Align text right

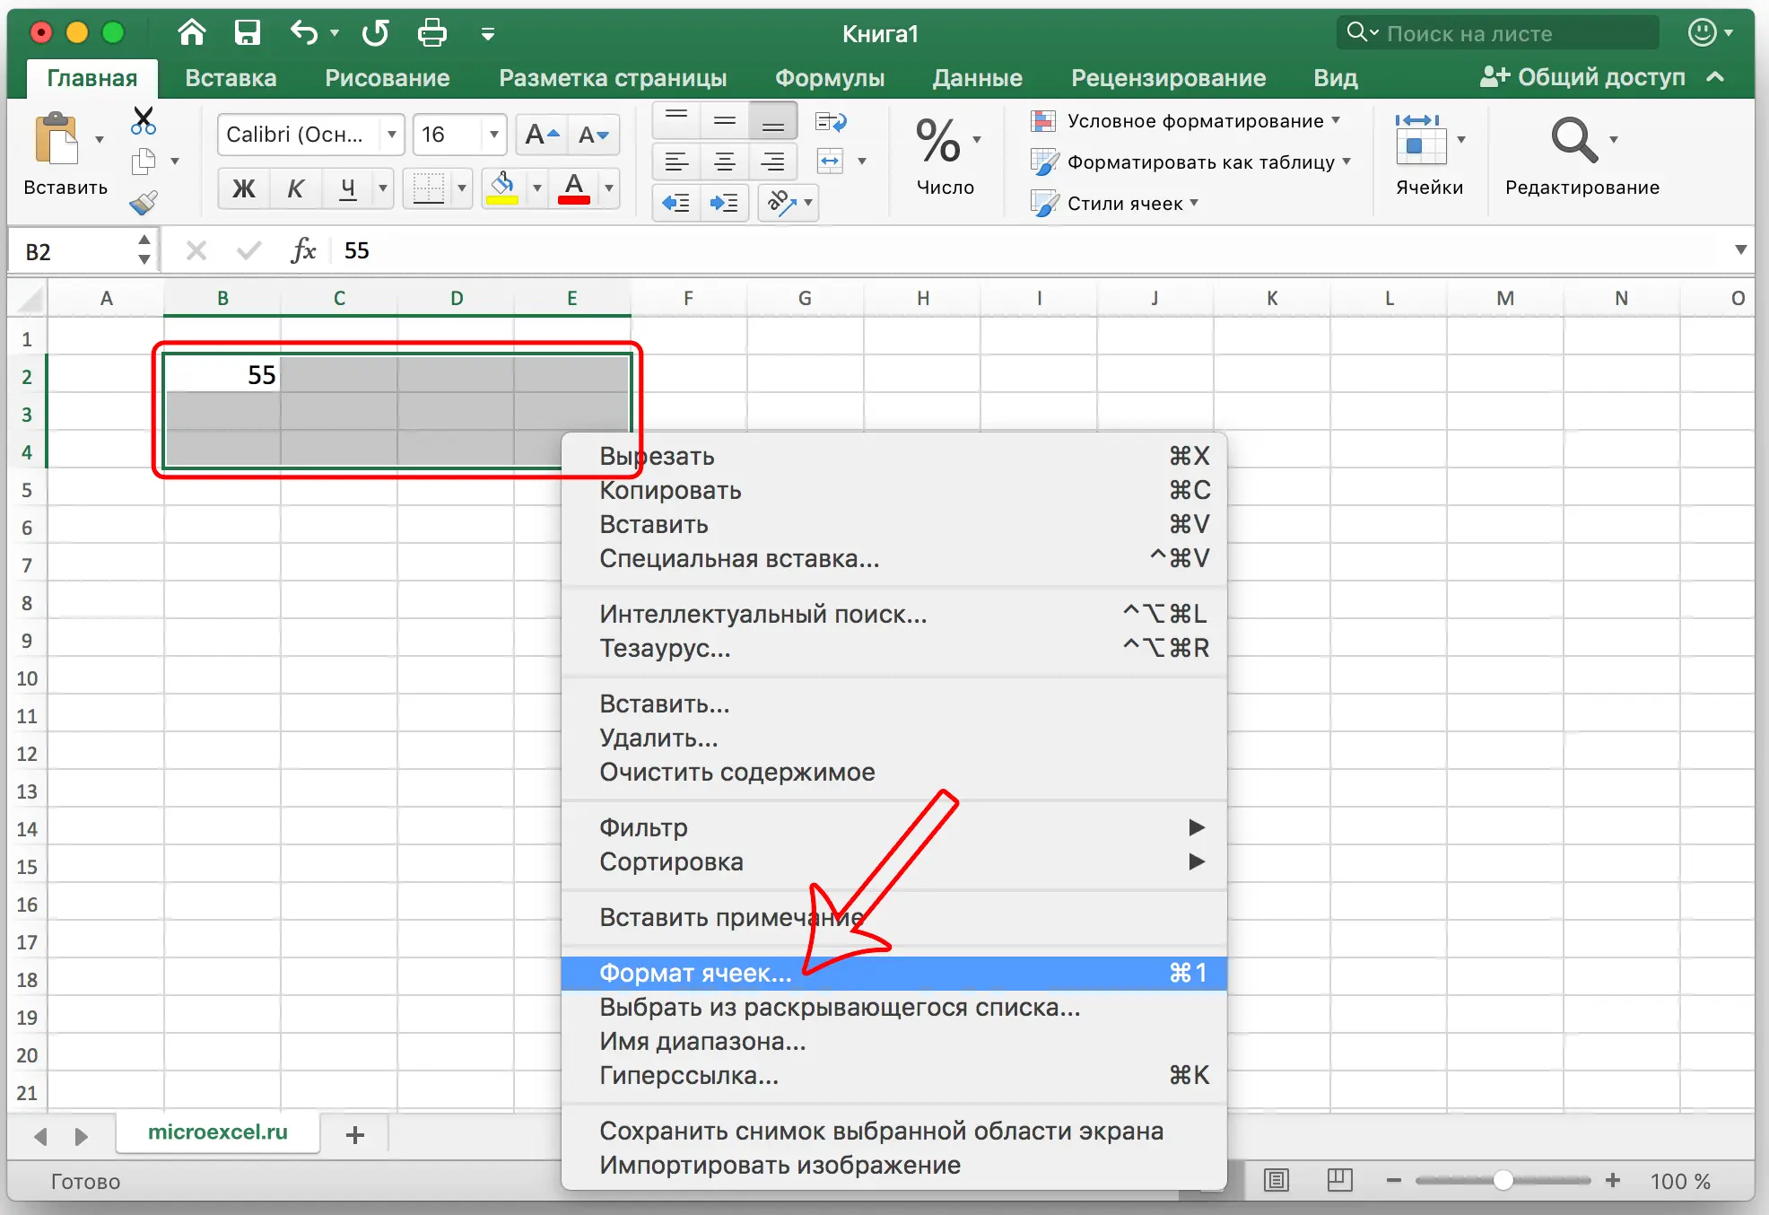[772, 162]
